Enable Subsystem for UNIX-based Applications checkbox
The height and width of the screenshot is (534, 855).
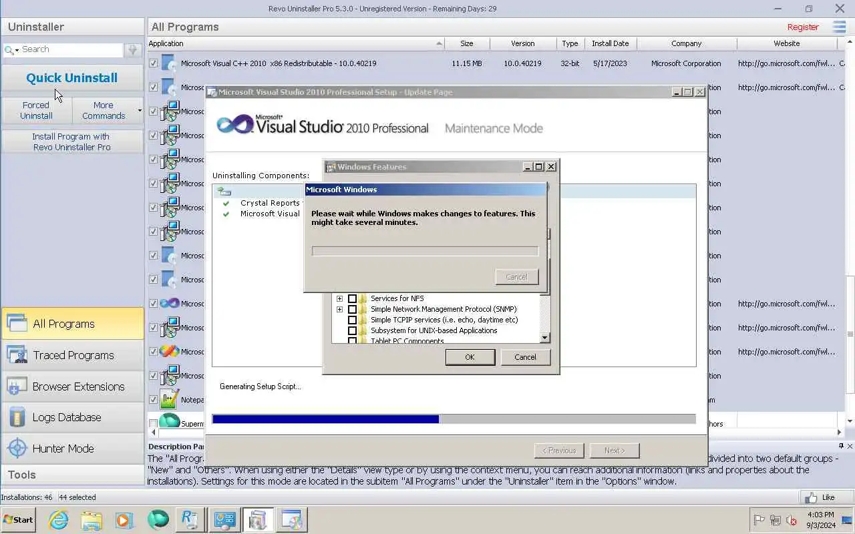pos(352,330)
